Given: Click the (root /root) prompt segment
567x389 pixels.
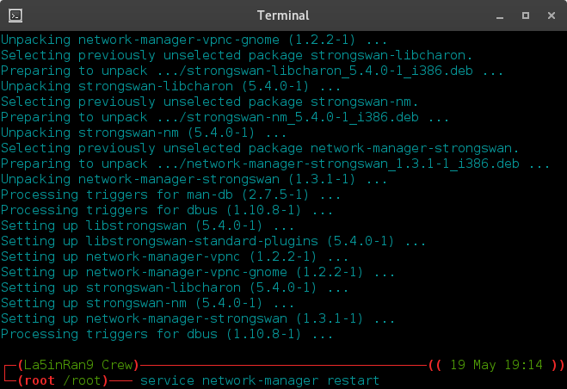Looking at the screenshot, I should (x=63, y=380).
